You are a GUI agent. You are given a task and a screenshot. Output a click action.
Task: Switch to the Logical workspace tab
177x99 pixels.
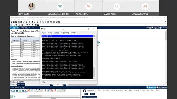14,28
